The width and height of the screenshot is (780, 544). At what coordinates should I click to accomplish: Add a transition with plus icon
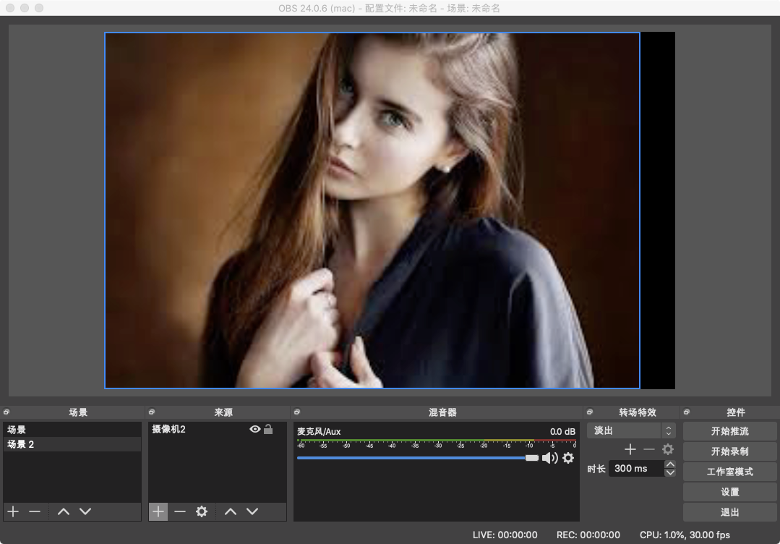pos(630,449)
